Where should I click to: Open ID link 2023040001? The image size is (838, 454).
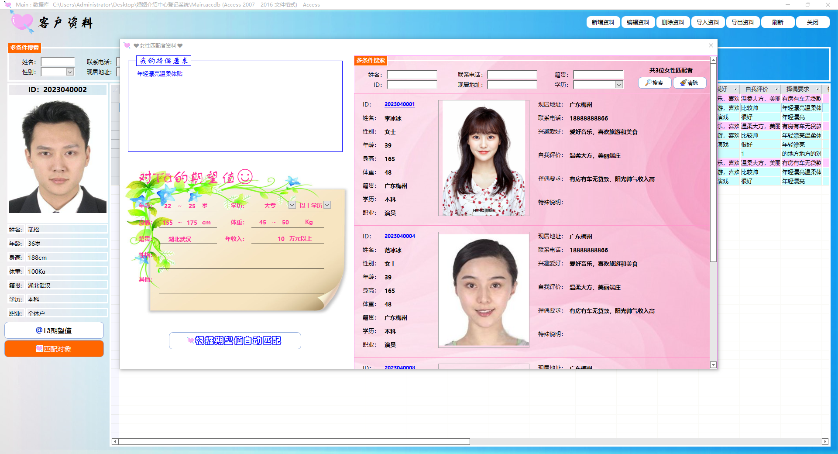click(x=400, y=104)
